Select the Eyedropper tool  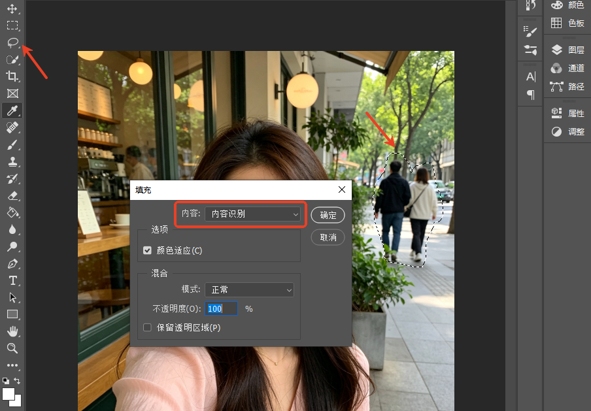tap(12, 110)
